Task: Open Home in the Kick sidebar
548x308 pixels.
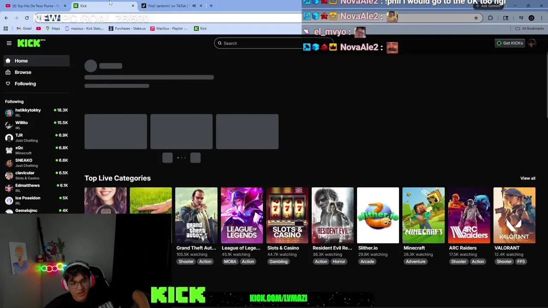Action: [x=37, y=61]
